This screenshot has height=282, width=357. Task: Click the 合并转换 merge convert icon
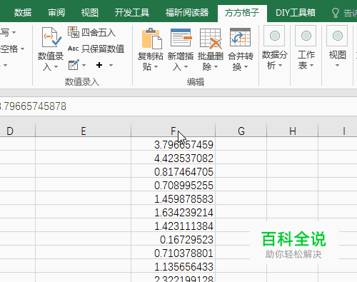pyautogui.click(x=240, y=37)
